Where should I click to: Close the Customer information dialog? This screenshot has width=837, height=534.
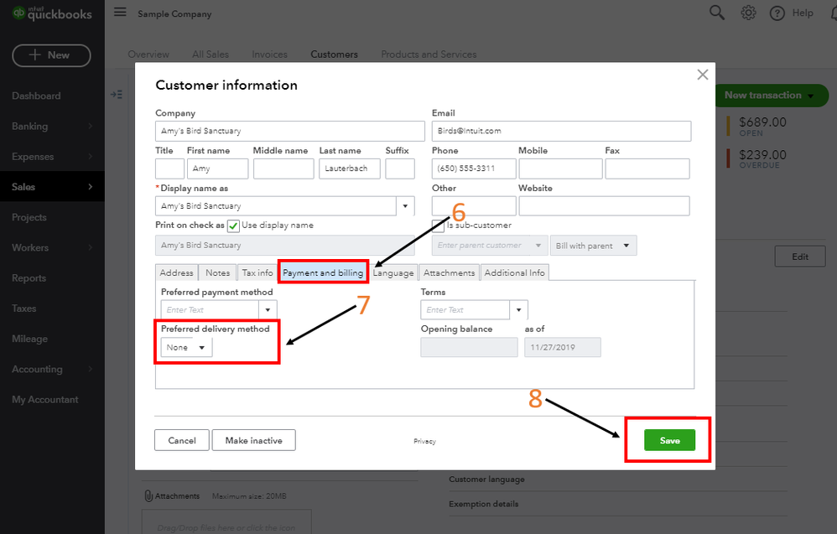(703, 75)
